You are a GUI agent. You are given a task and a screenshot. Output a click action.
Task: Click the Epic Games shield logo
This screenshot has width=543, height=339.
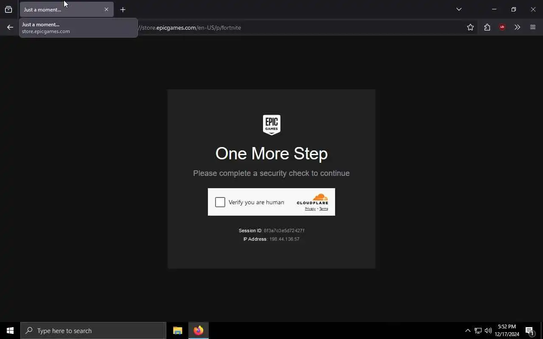click(x=271, y=125)
